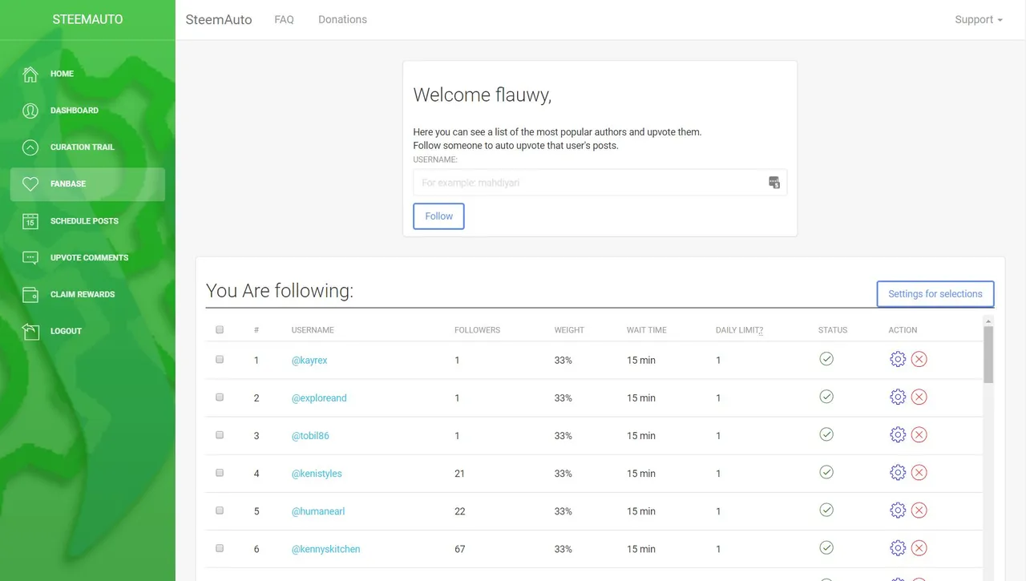Open settings gear for @kenistyles
1026x581 pixels.
pos(898,473)
